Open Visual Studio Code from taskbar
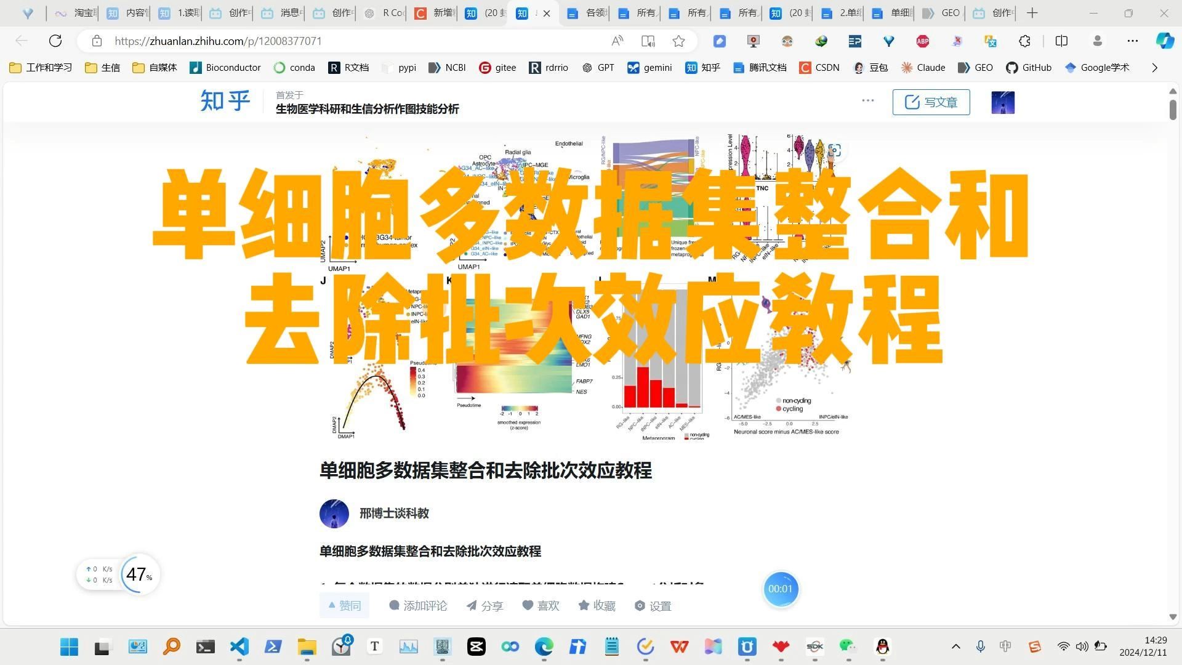 [x=239, y=647]
